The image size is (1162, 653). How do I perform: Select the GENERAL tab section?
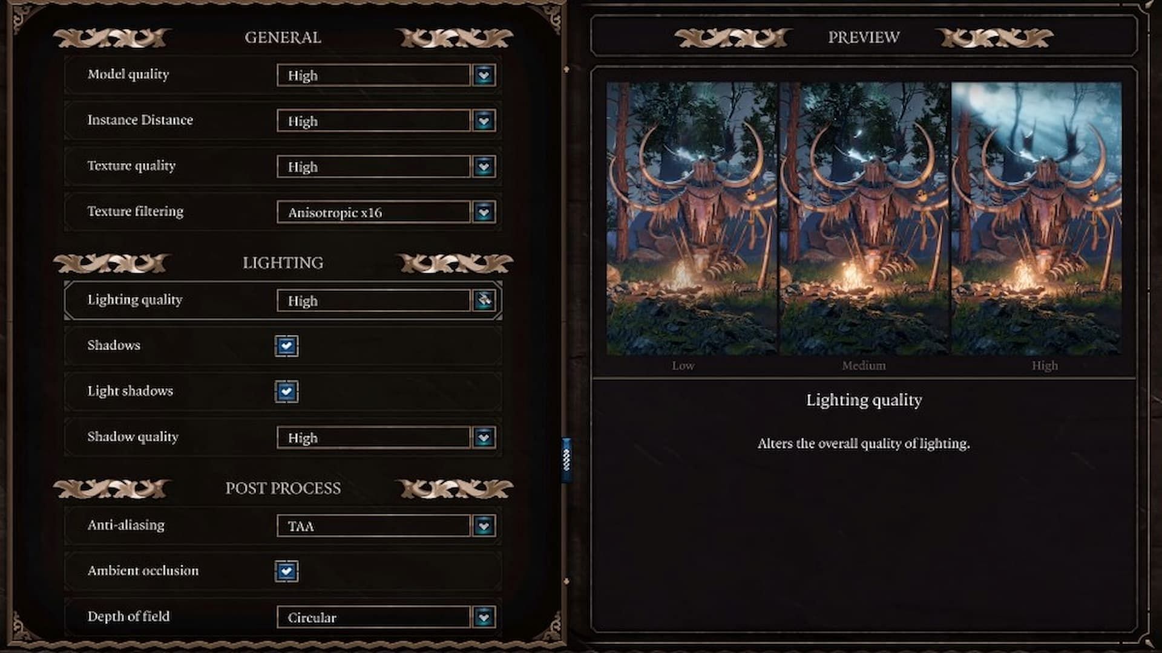[283, 37]
